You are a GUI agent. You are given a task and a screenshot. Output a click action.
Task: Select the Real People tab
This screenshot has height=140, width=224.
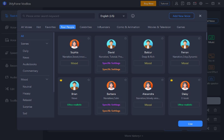tap(67, 27)
